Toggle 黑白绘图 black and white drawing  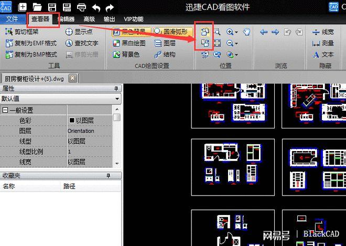[129, 43]
